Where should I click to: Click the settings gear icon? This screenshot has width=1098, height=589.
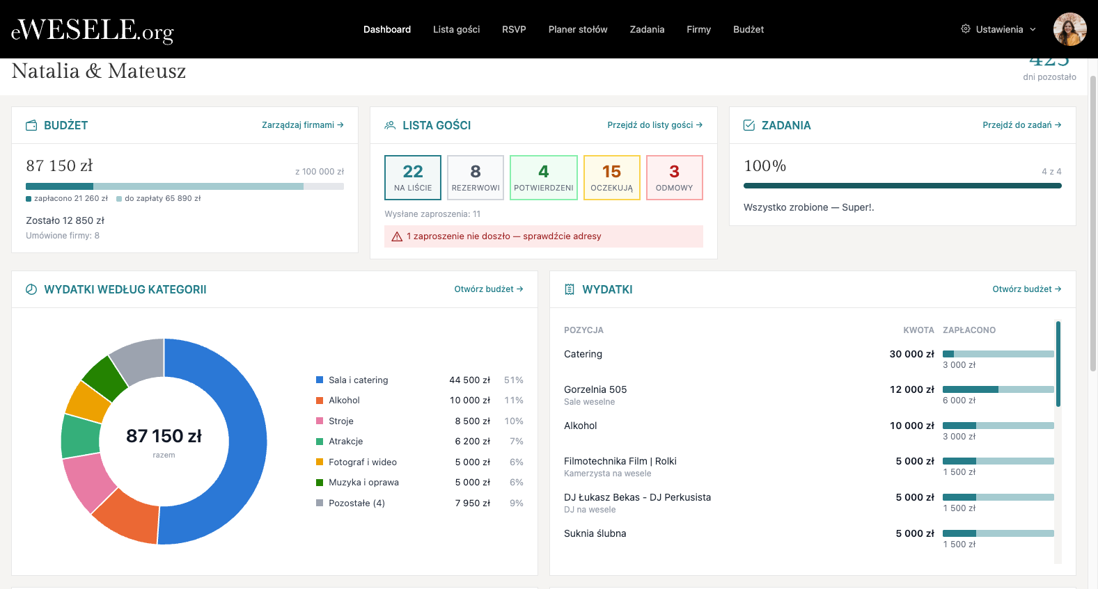[966, 29]
